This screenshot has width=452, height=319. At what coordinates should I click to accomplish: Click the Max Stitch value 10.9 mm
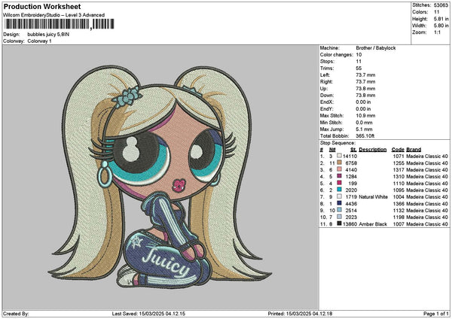point(365,116)
